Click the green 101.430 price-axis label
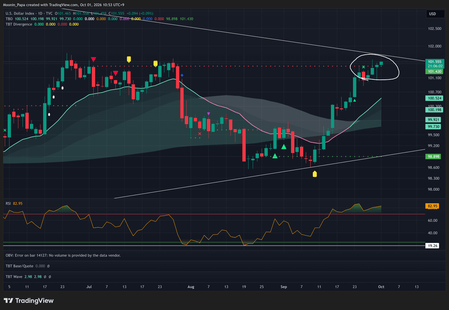Viewport: 449px width, 310px height. tap(434, 72)
